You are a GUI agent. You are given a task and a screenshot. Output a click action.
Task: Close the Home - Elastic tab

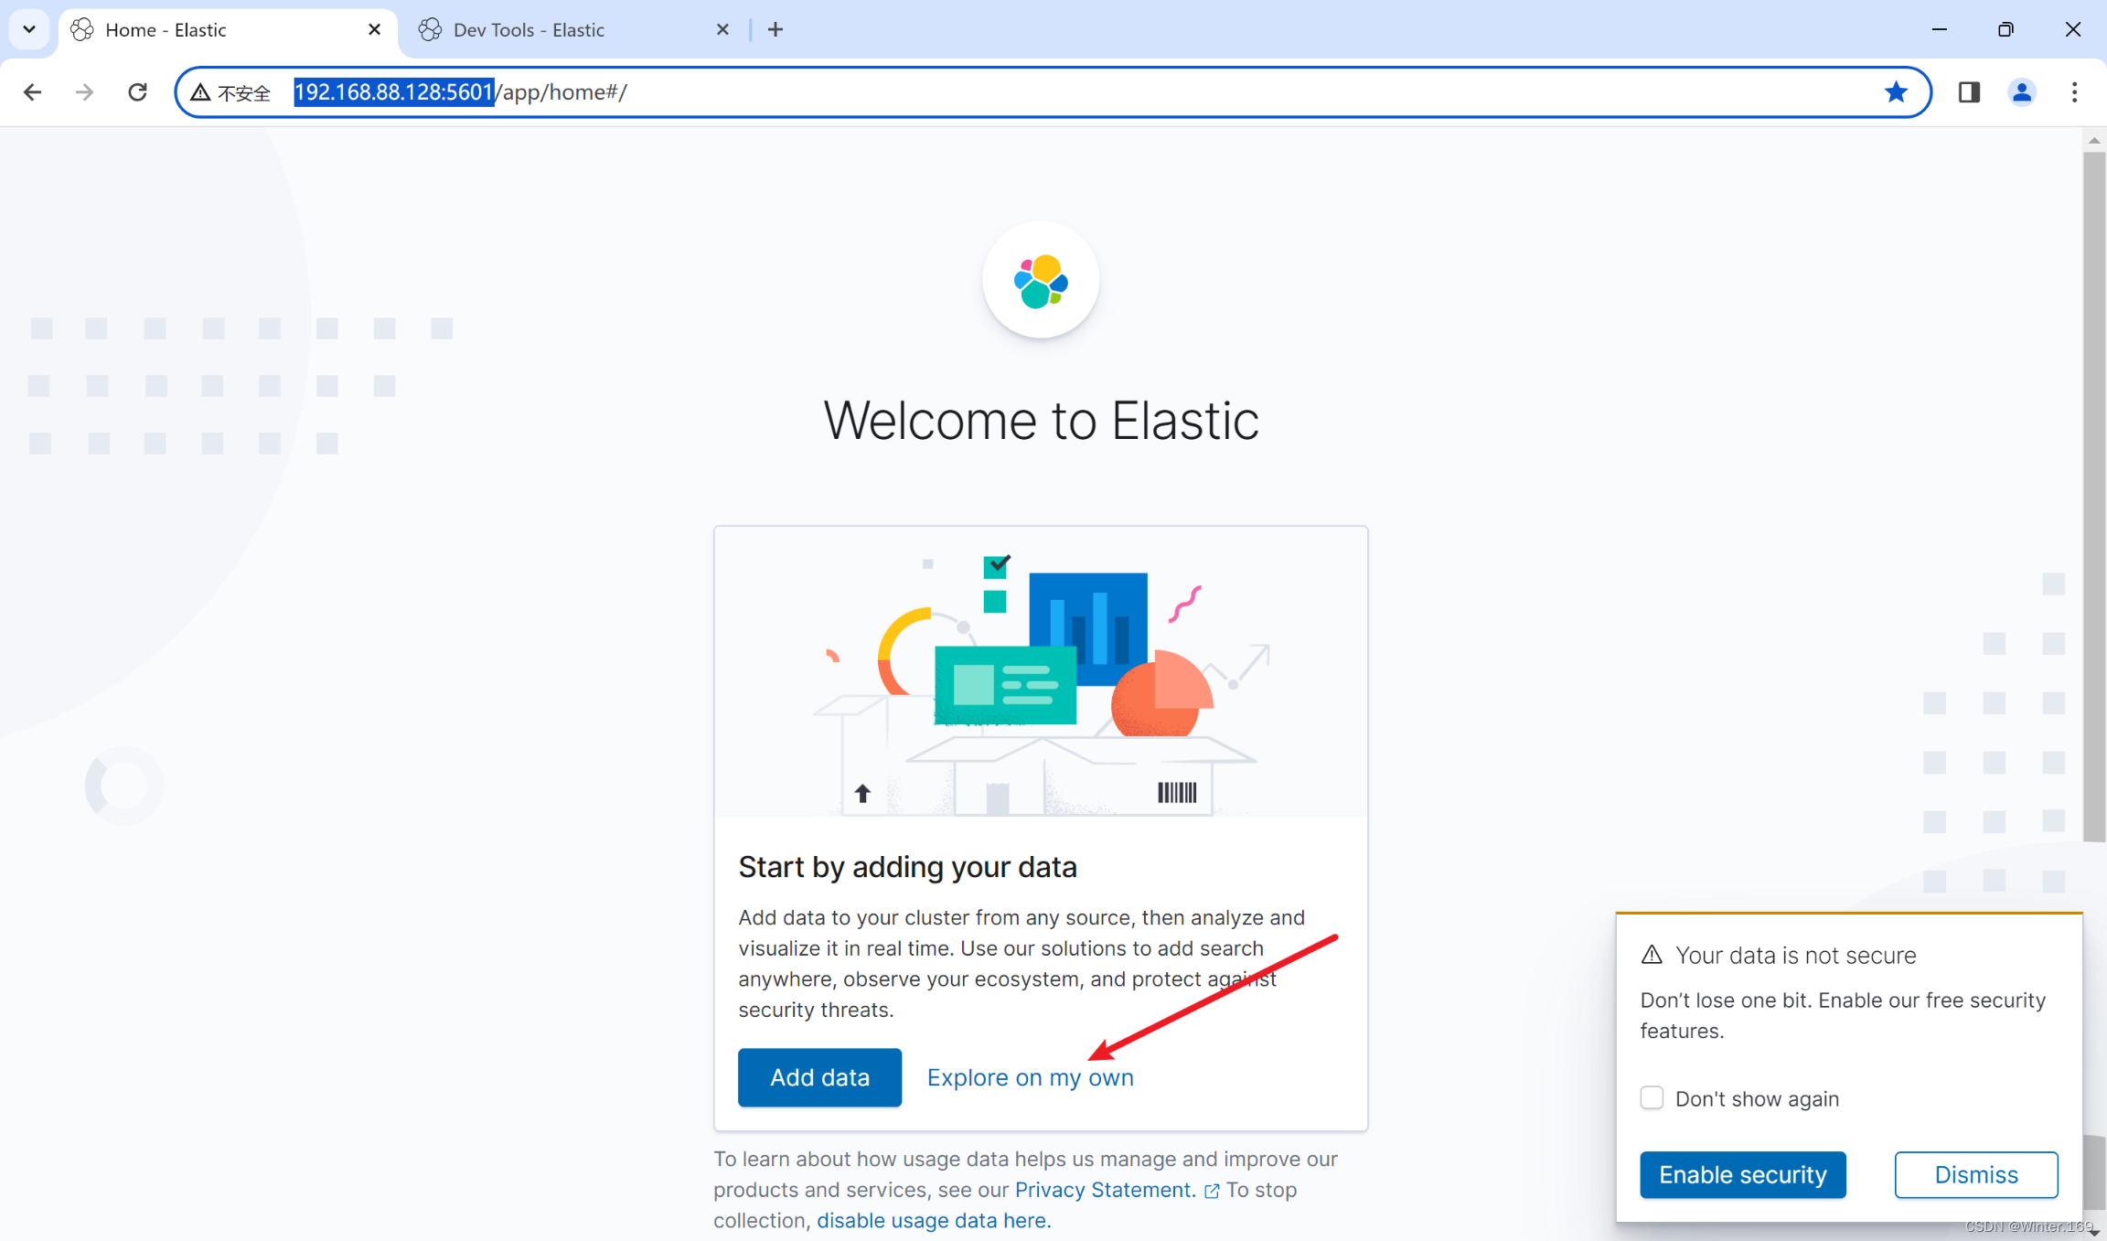click(x=374, y=30)
